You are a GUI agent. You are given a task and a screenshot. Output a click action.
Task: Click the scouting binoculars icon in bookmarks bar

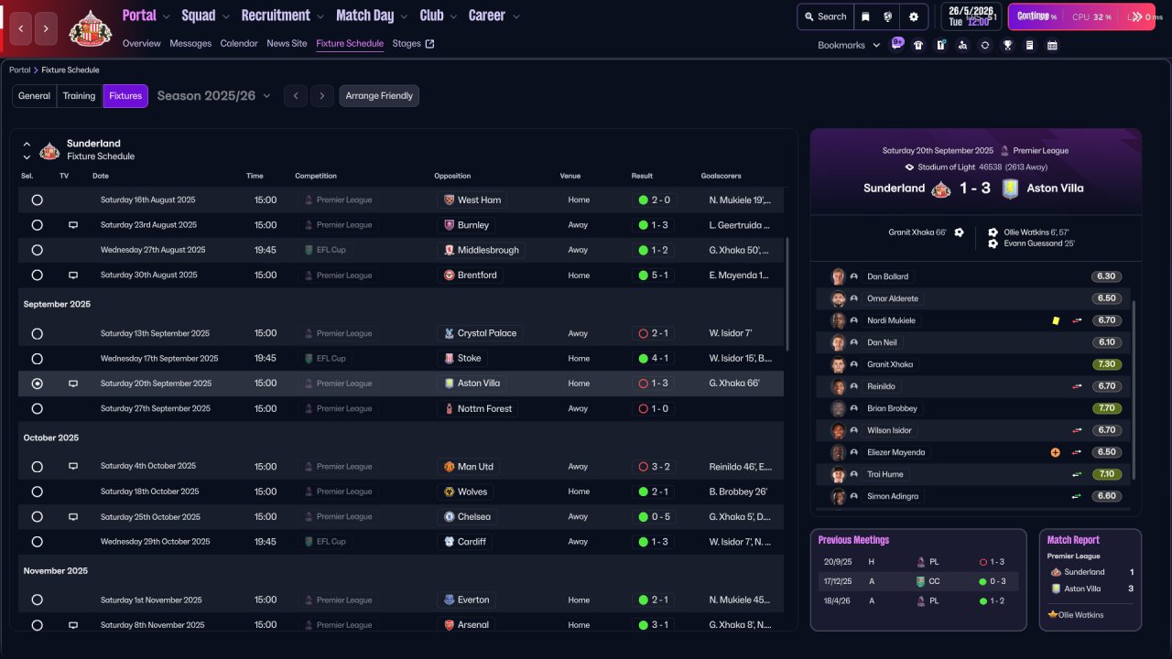(x=962, y=45)
